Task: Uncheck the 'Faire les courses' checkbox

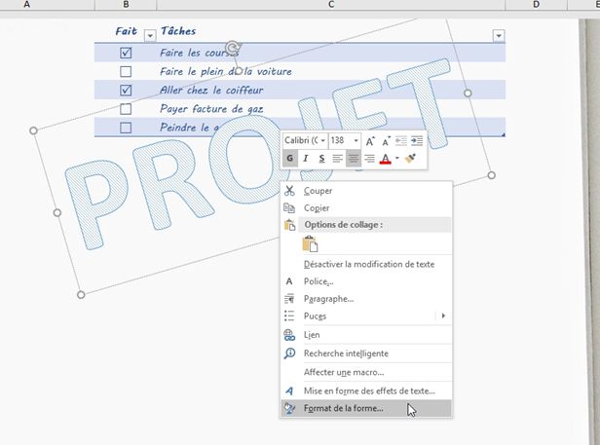Action: tap(125, 54)
